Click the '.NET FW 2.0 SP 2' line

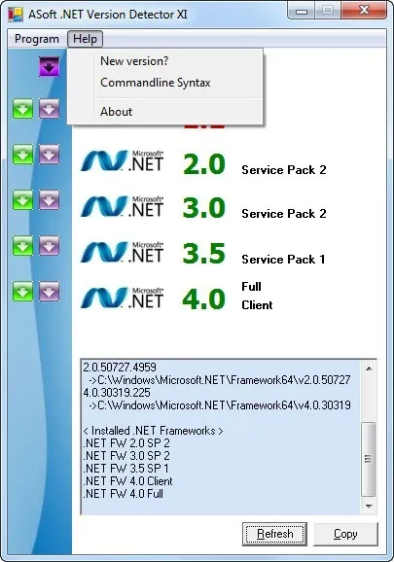(x=126, y=443)
